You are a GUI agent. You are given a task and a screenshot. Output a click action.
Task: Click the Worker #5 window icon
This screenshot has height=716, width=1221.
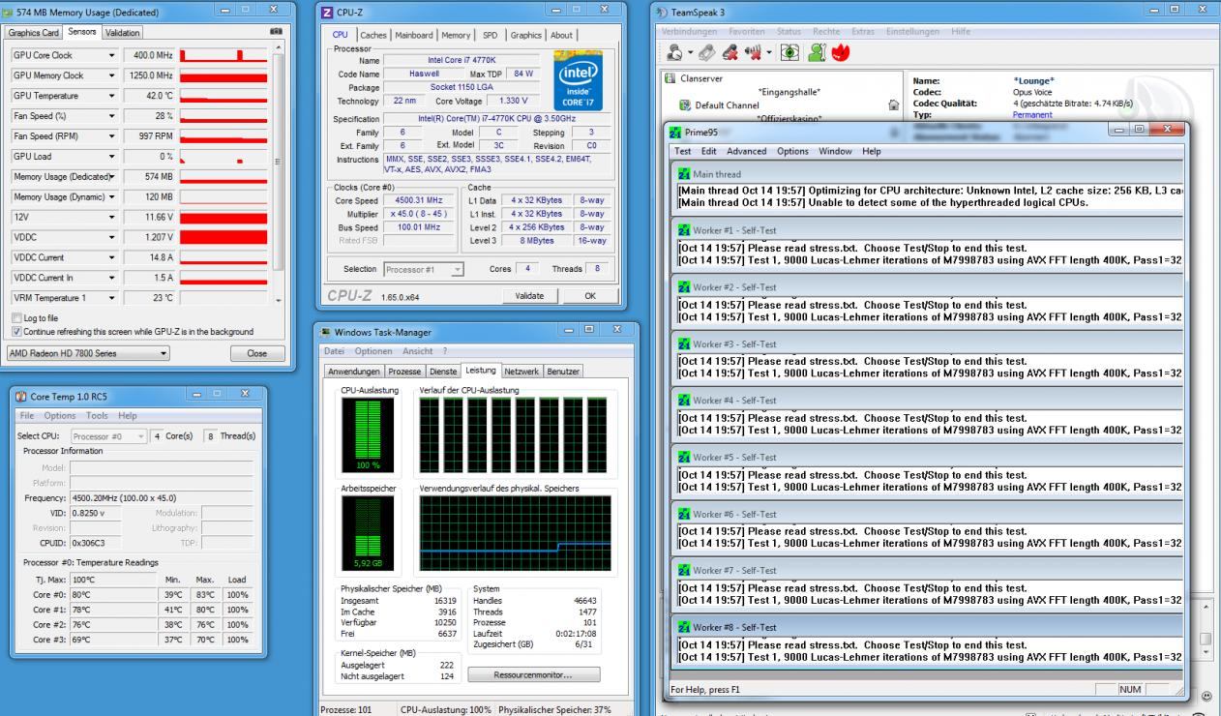coord(685,457)
